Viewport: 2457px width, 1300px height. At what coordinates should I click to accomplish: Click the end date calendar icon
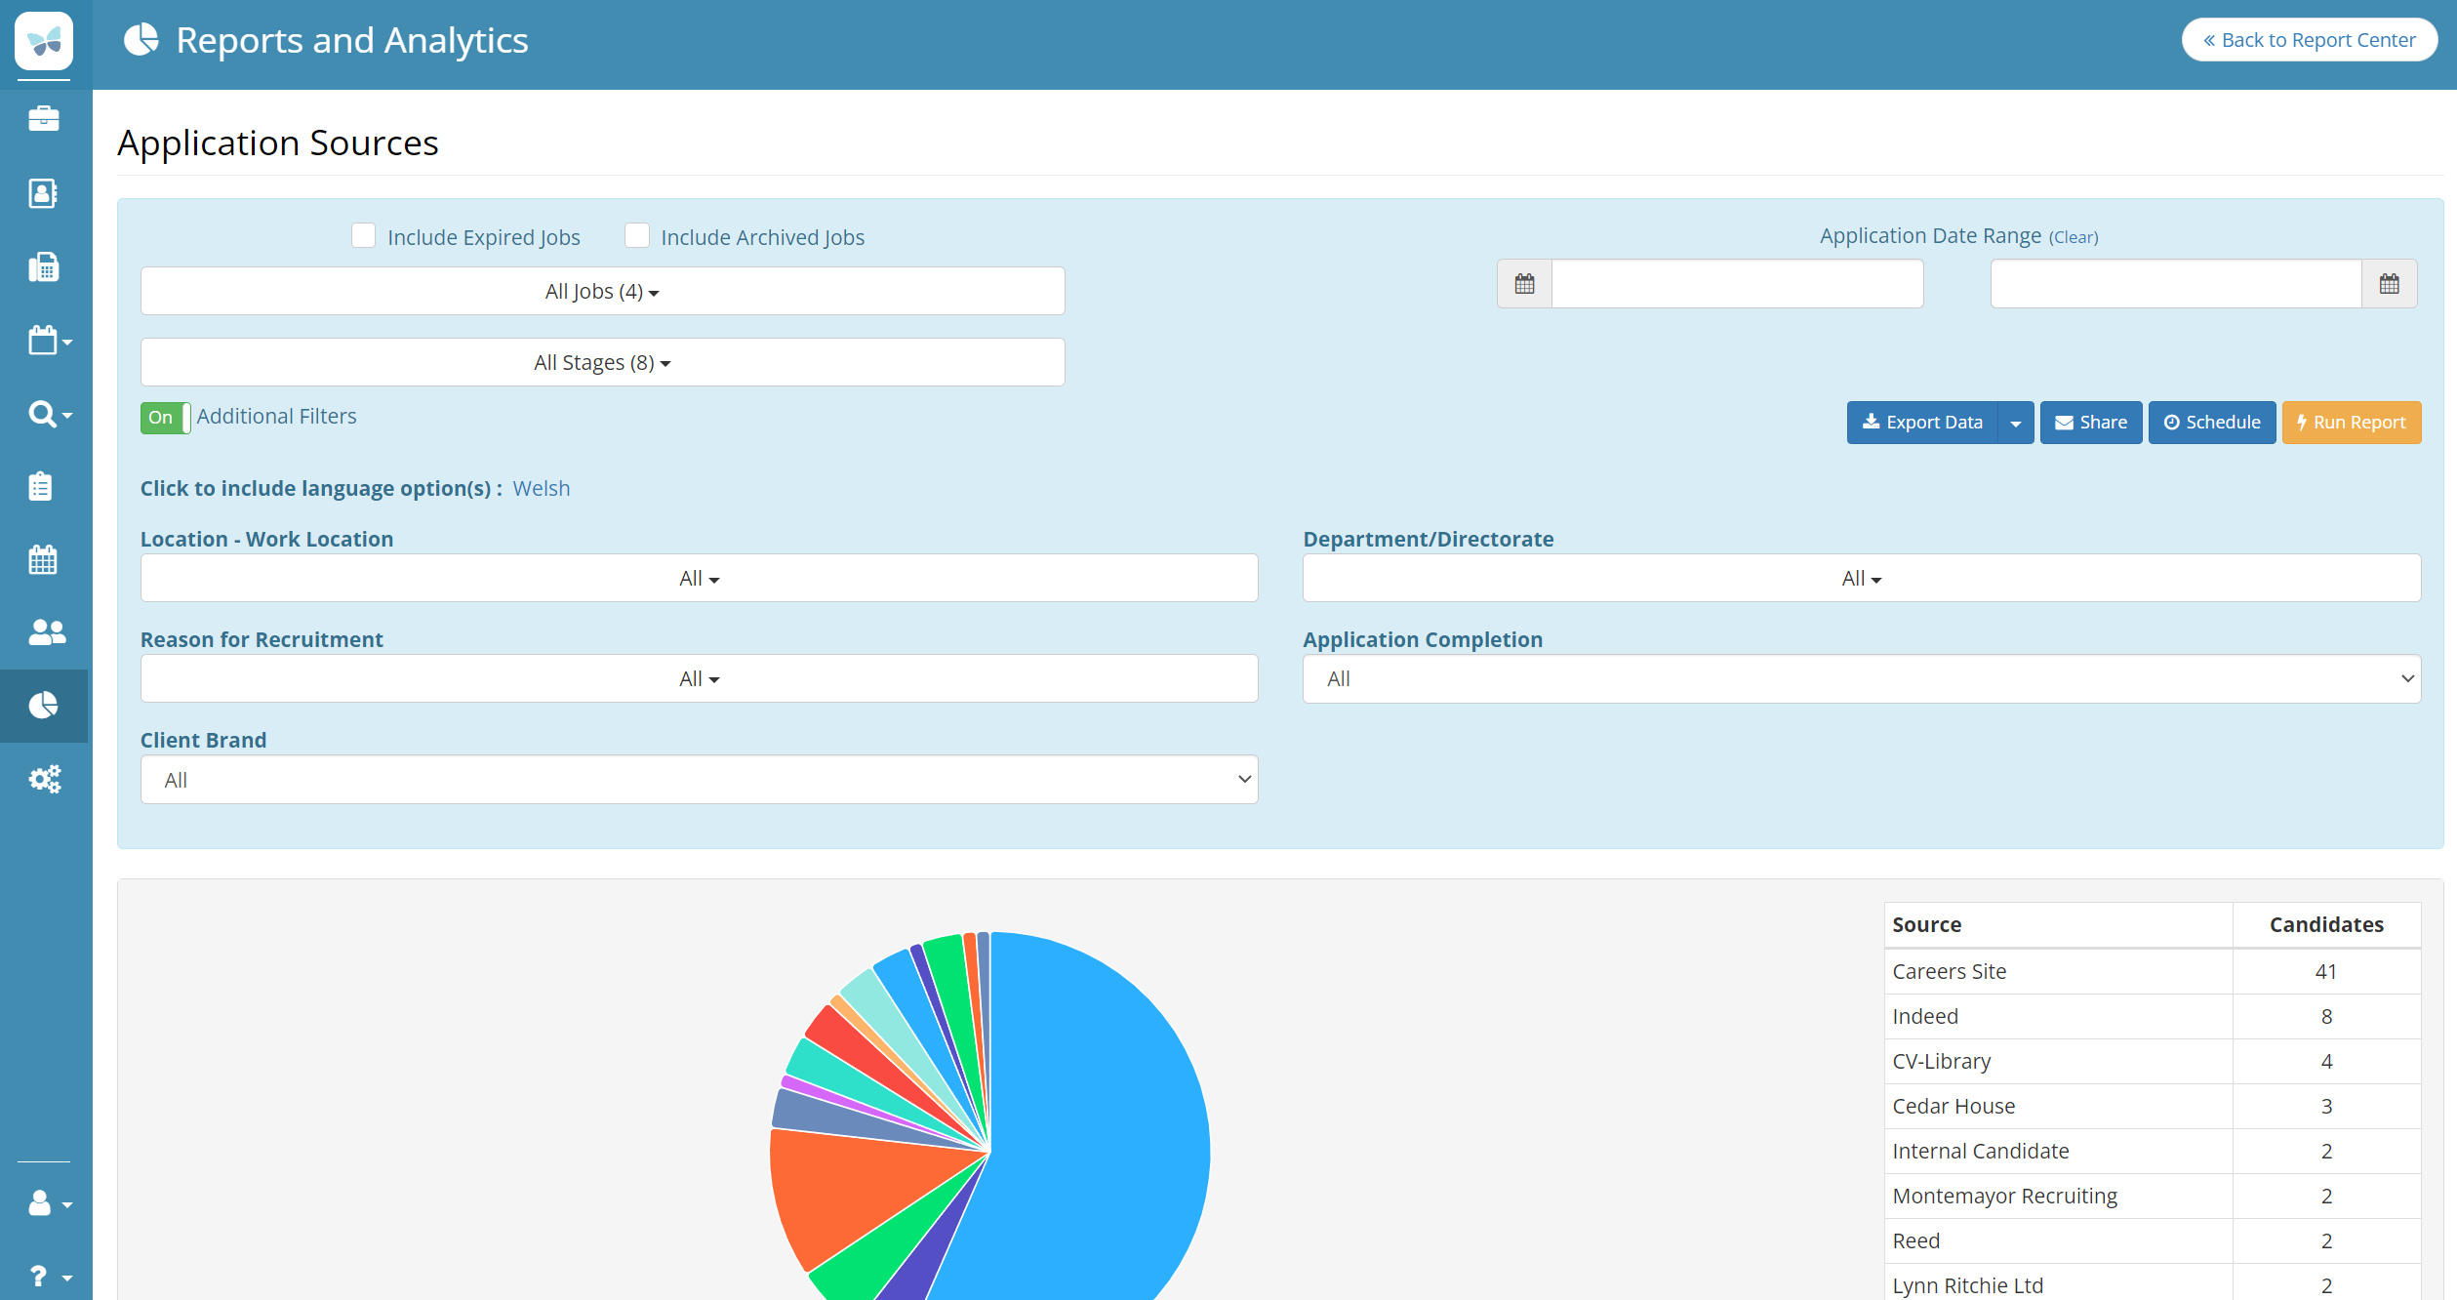tap(2389, 284)
